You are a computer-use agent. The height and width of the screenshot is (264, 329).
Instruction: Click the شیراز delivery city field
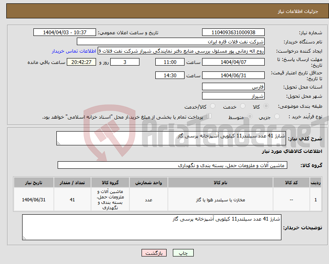233,96
